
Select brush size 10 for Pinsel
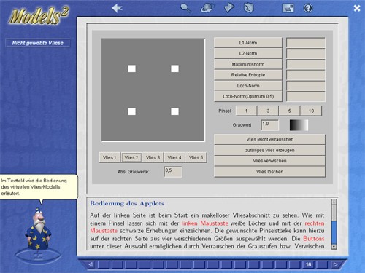click(x=311, y=111)
